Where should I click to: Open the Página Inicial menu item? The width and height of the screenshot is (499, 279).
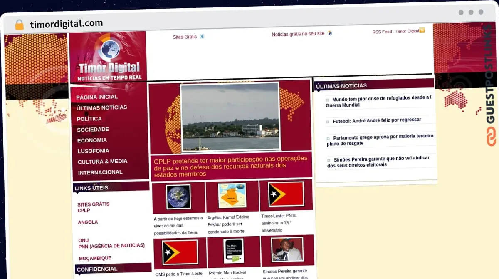coord(97,97)
